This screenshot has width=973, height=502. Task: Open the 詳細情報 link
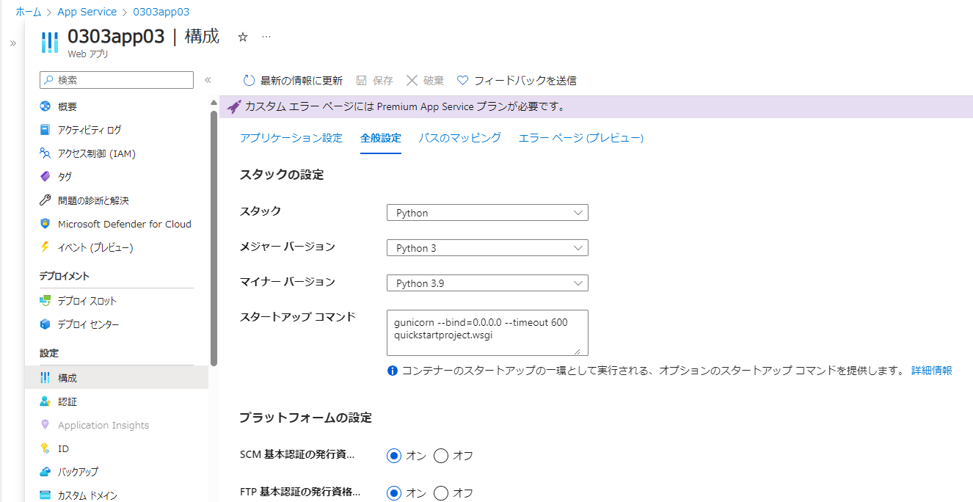coord(932,371)
